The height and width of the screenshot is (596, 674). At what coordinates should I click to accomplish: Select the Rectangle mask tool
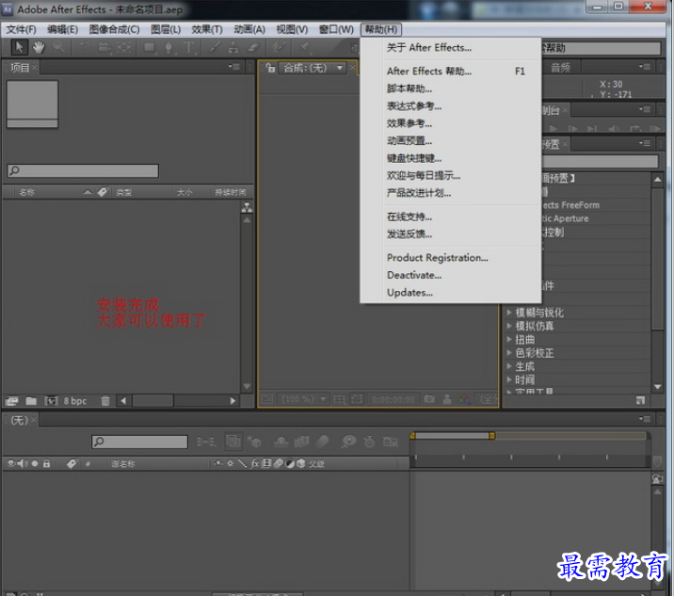point(150,47)
